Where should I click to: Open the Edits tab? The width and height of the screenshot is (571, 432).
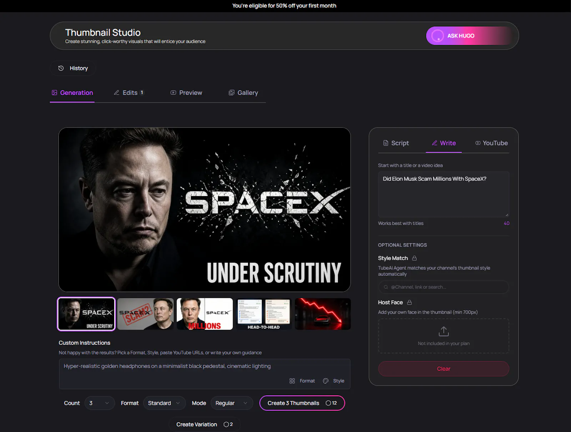click(x=129, y=93)
